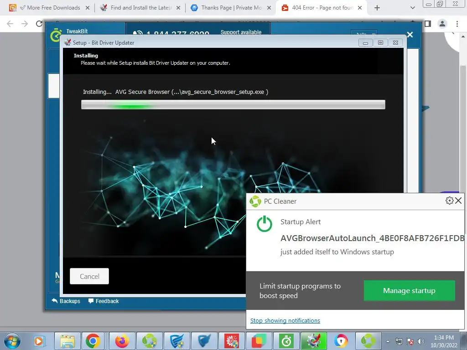
Task: Reload the Chrome page
Action: 39,24
